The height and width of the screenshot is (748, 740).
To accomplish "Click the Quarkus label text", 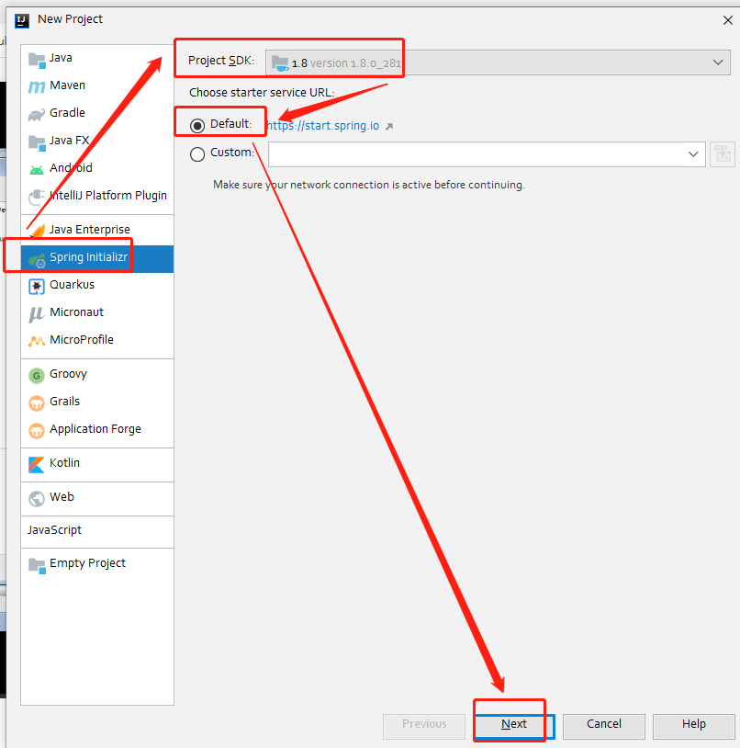I will [x=73, y=285].
